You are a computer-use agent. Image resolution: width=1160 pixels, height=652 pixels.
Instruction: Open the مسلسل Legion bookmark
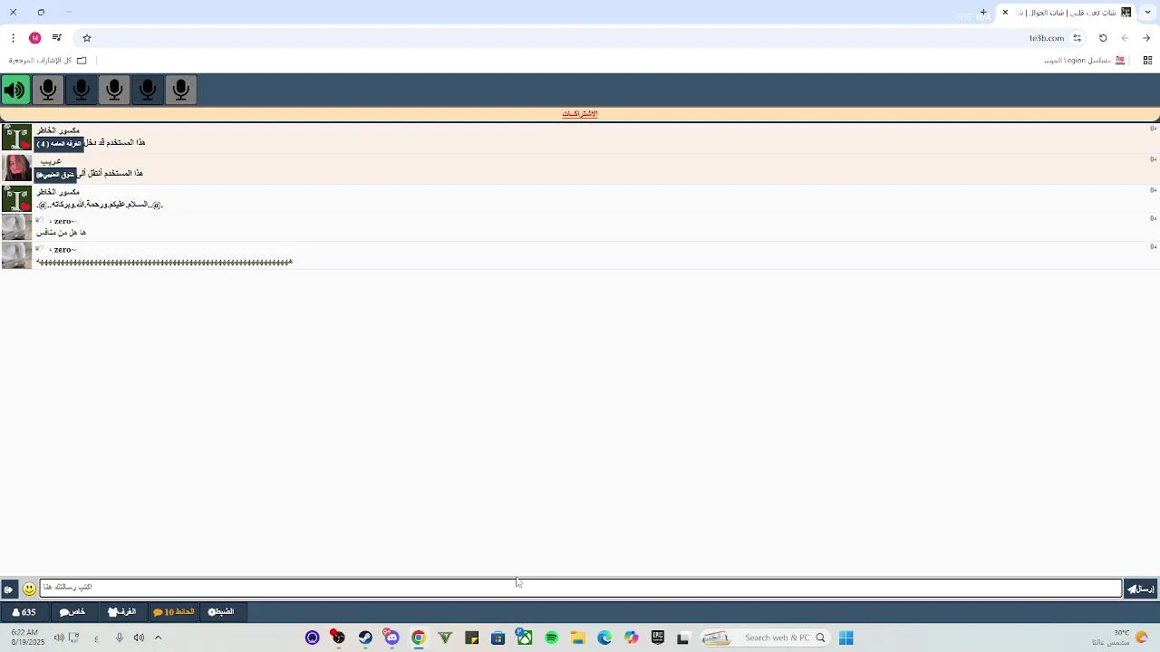[1085, 61]
